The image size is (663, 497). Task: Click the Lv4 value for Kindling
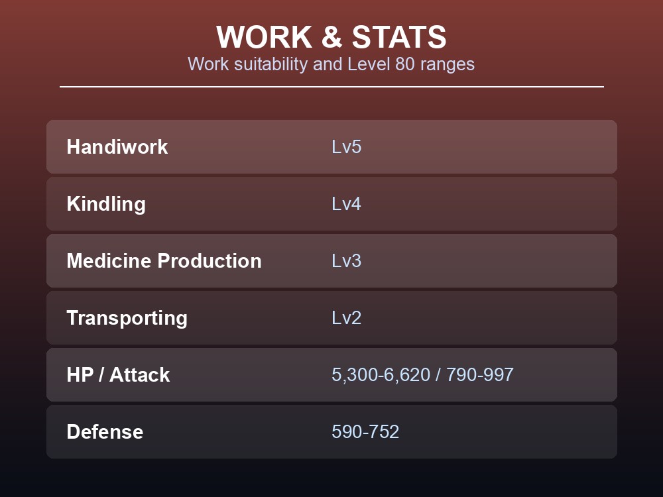coord(346,203)
